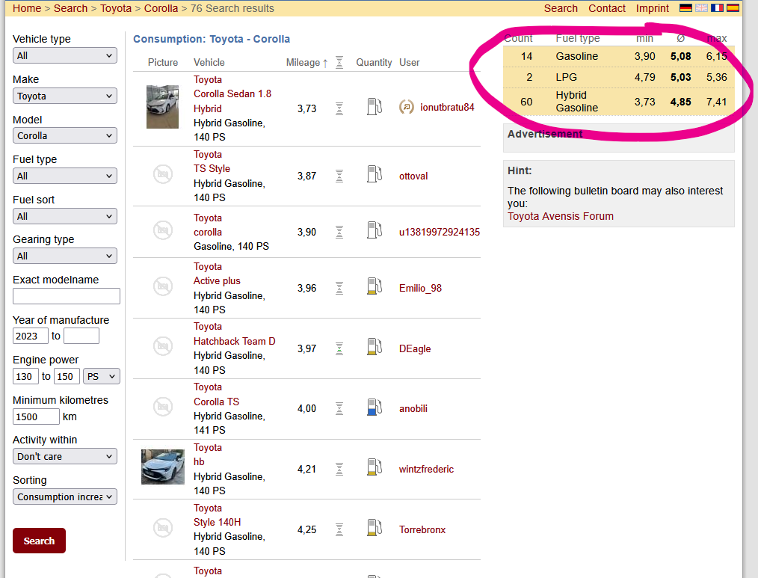Open Search in top-right navigation
Image resolution: width=758 pixels, height=578 pixels.
[561, 8]
